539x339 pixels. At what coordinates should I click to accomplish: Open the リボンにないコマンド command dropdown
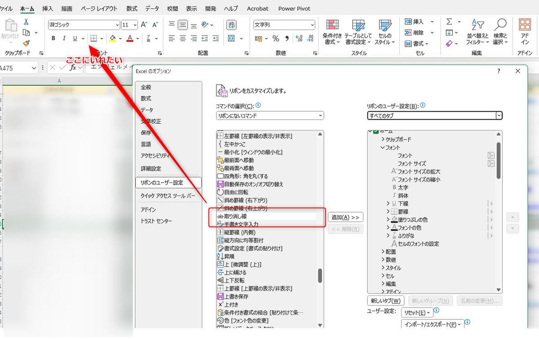pos(269,115)
